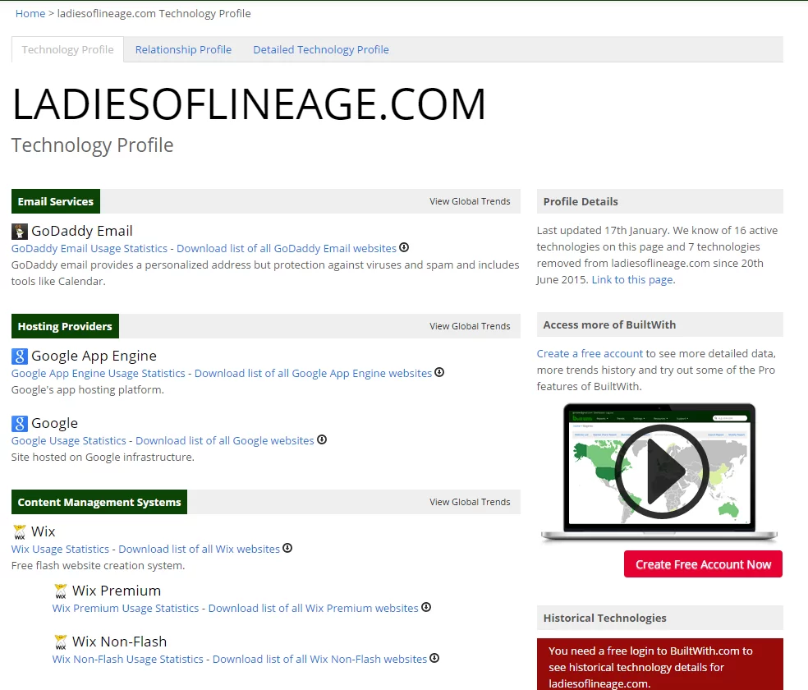Image resolution: width=808 pixels, height=690 pixels.
Task: Download list of all Google websites
Action: point(225,440)
